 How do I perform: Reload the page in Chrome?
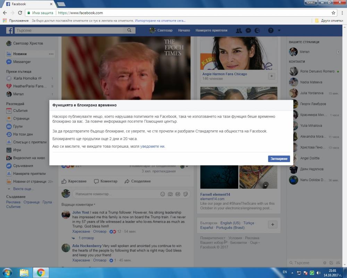click(x=20, y=13)
